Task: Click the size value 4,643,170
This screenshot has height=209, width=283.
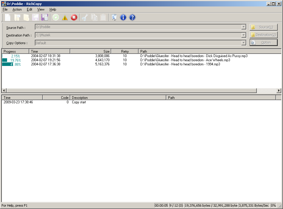Action: click(x=102, y=60)
